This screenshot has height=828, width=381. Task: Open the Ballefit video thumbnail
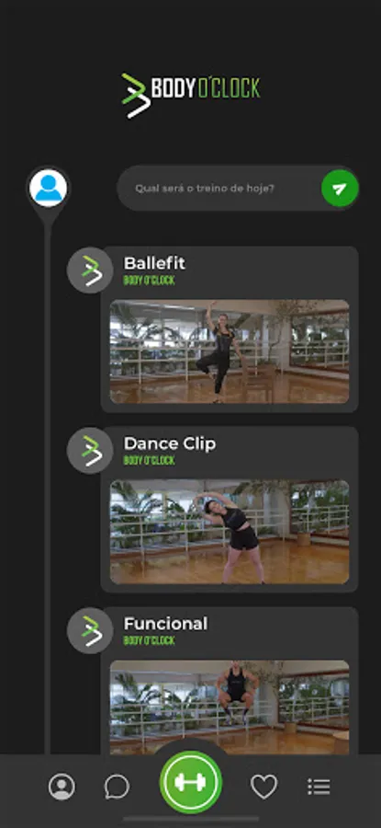230,351
